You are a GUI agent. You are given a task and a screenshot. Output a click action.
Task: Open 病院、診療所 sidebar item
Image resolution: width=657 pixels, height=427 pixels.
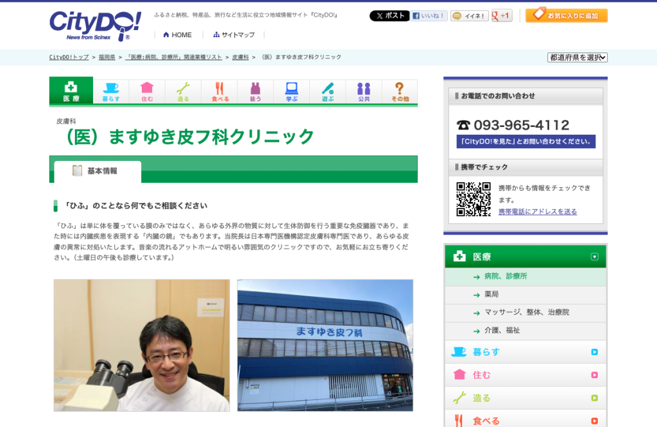(525, 276)
